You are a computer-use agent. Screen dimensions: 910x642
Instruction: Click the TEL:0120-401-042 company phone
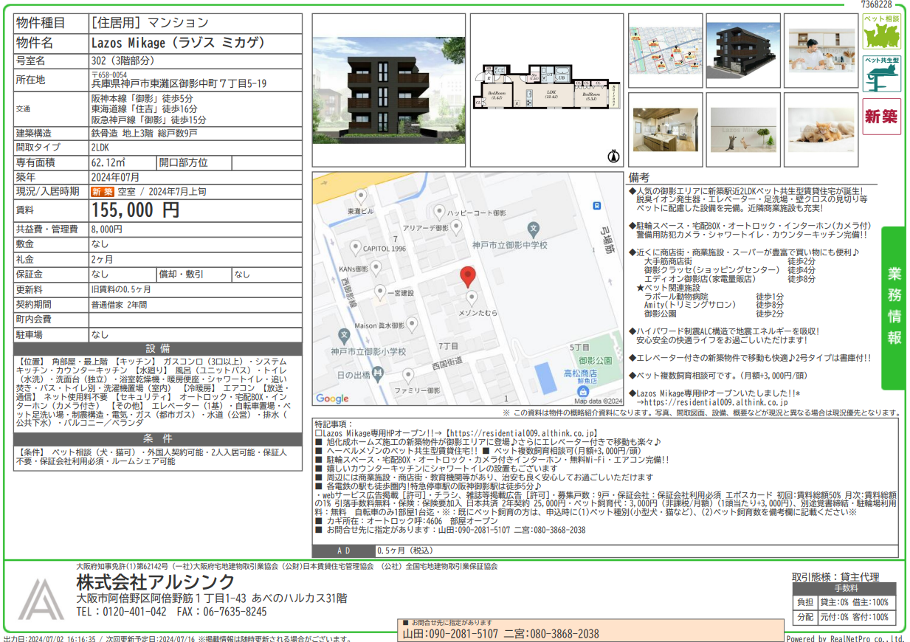pos(121,612)
